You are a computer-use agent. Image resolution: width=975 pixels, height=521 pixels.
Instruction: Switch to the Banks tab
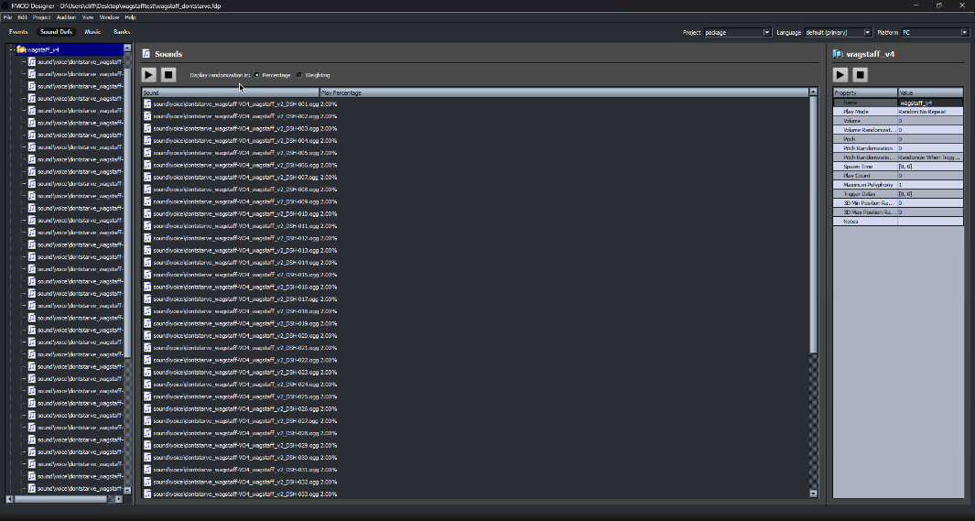point(122,32)
